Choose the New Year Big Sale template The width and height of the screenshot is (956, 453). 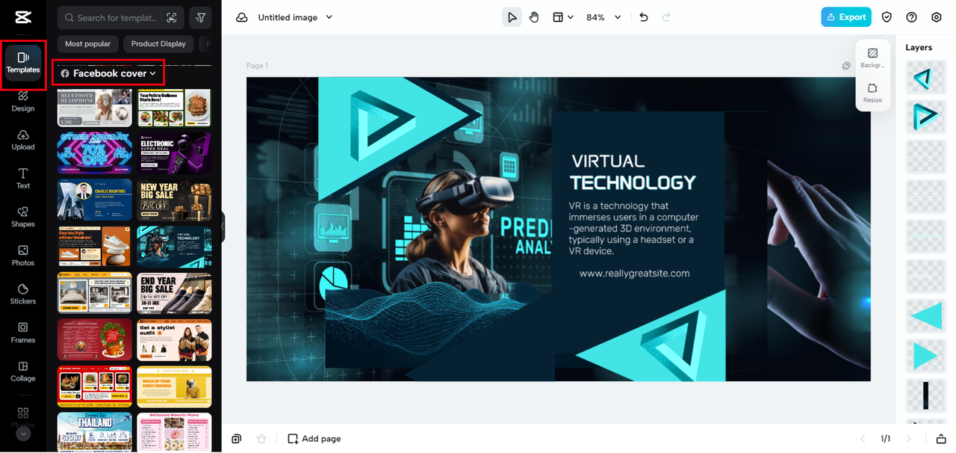point(174,200)
